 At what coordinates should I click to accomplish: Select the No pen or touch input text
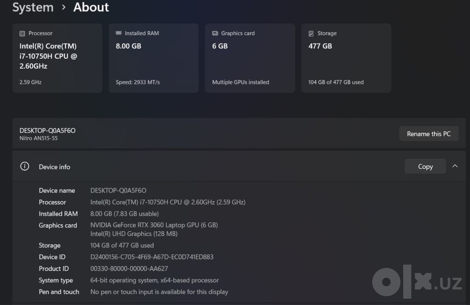pyautogui.click(x=159, y=292)
